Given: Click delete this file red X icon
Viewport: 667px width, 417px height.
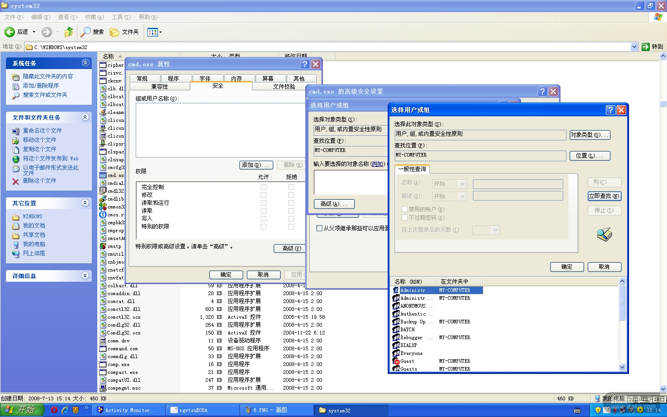Looking at the screenshot, I should (16, 181).
